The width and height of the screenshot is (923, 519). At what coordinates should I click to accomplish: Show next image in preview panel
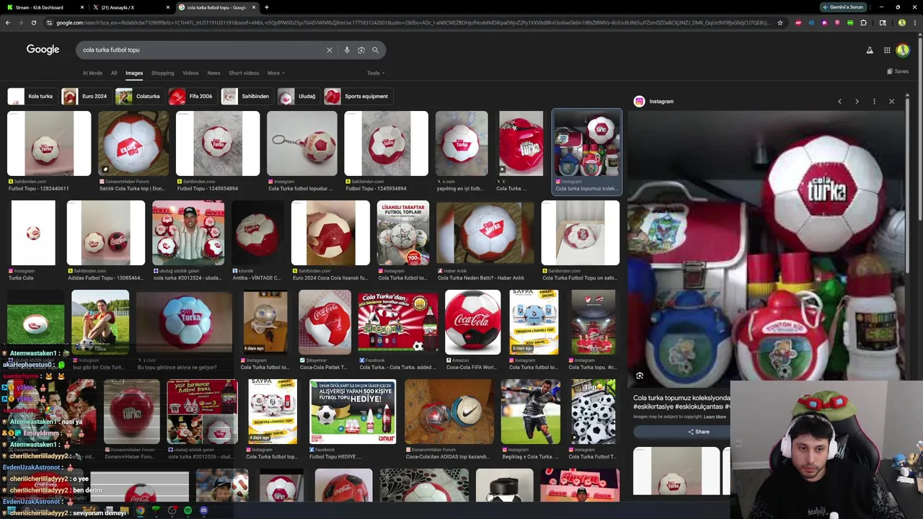point(857,102)
